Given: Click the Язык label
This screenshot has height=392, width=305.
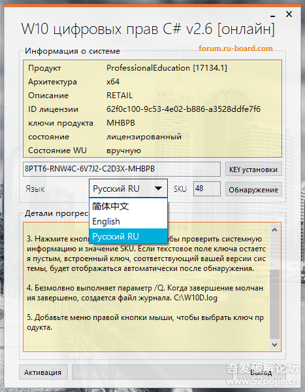Looking at the screenshot, I should pyautogui.click(x=35, y=188).
